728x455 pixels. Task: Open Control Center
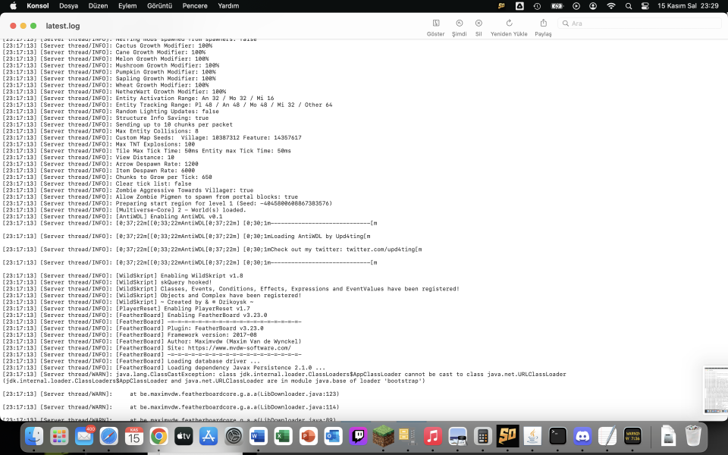tap(645, 6)
